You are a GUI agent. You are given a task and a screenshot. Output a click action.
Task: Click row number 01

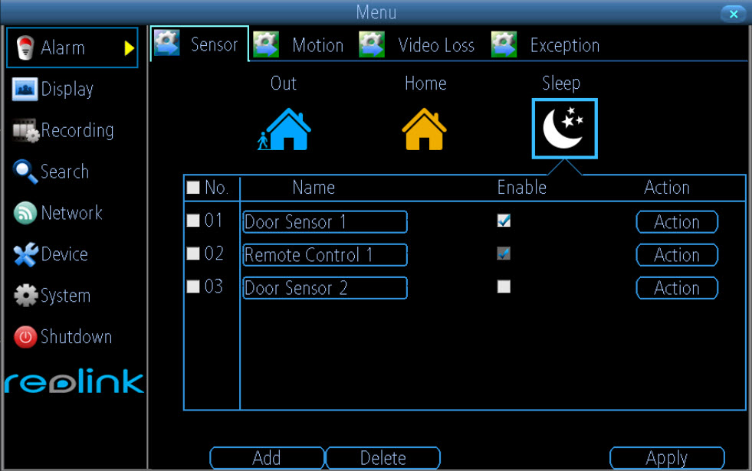pos(213,221)
